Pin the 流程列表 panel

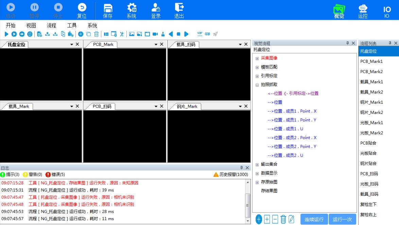point(390,43)
